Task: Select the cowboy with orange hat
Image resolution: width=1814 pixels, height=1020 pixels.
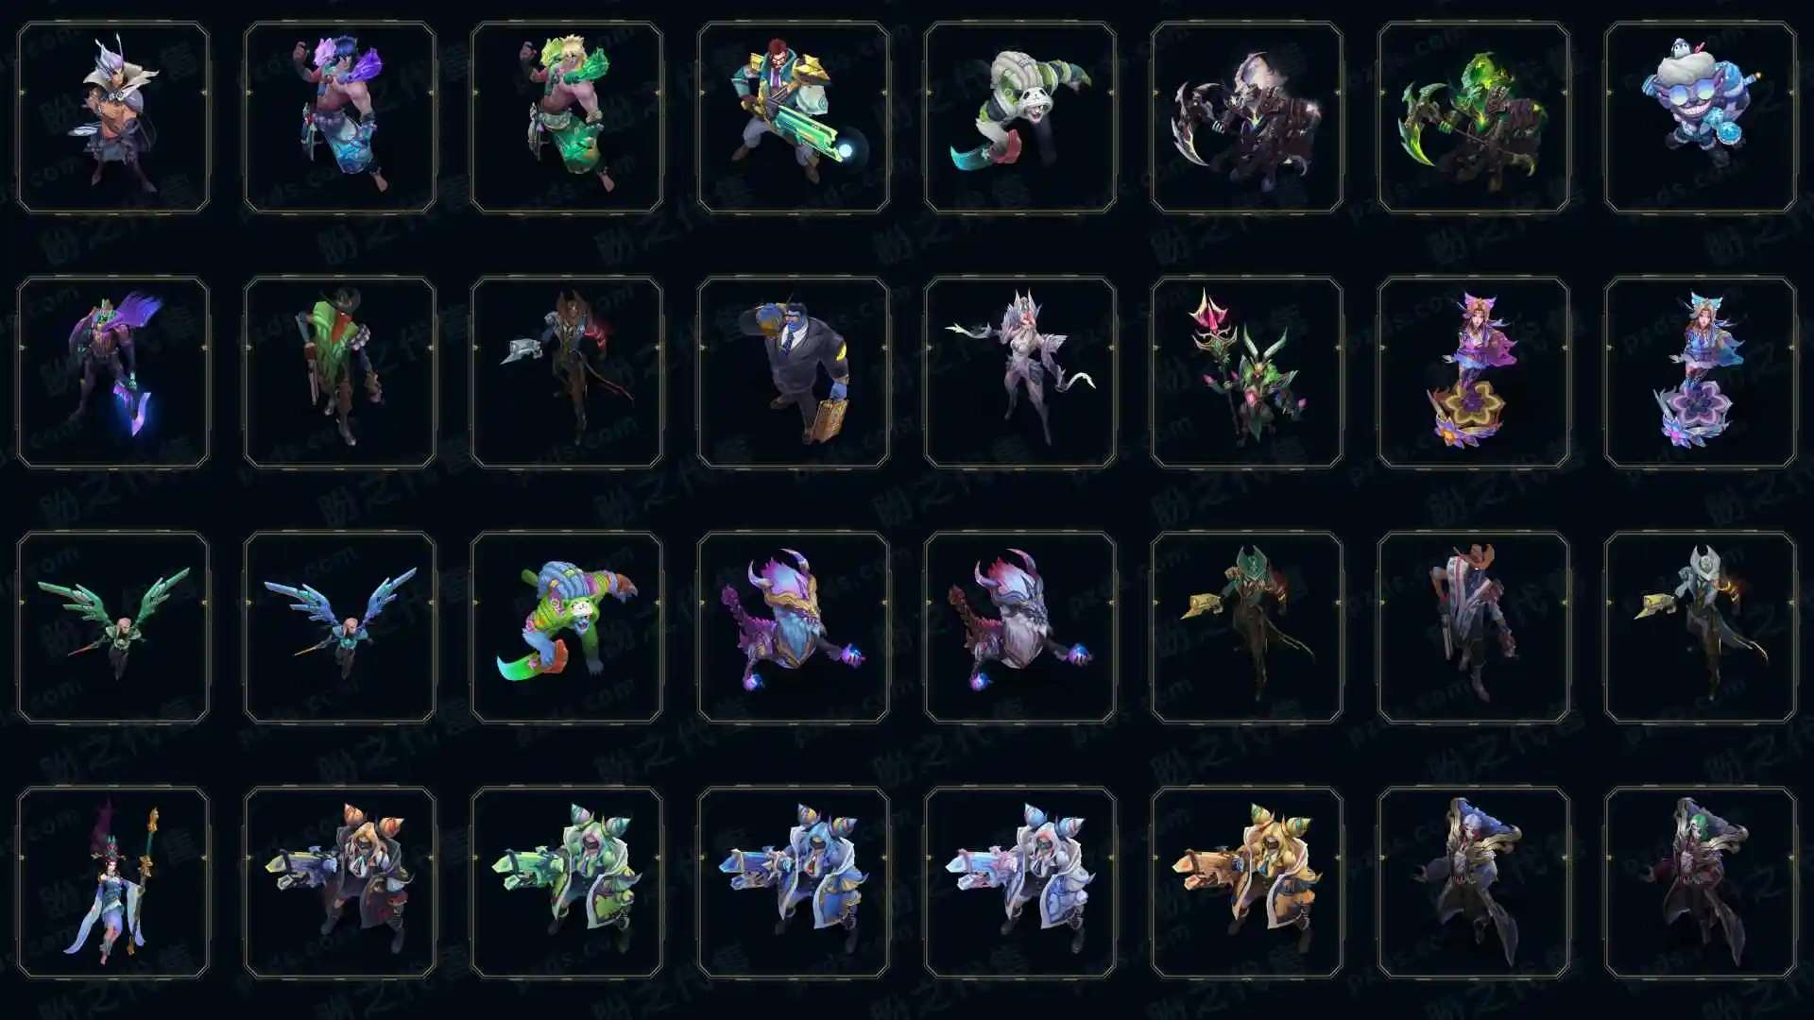Action: 1474,627
